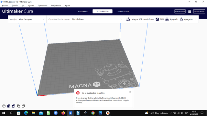Open the document app in taskbar
This screenshot has height=116, width=207.
(78, 113)
